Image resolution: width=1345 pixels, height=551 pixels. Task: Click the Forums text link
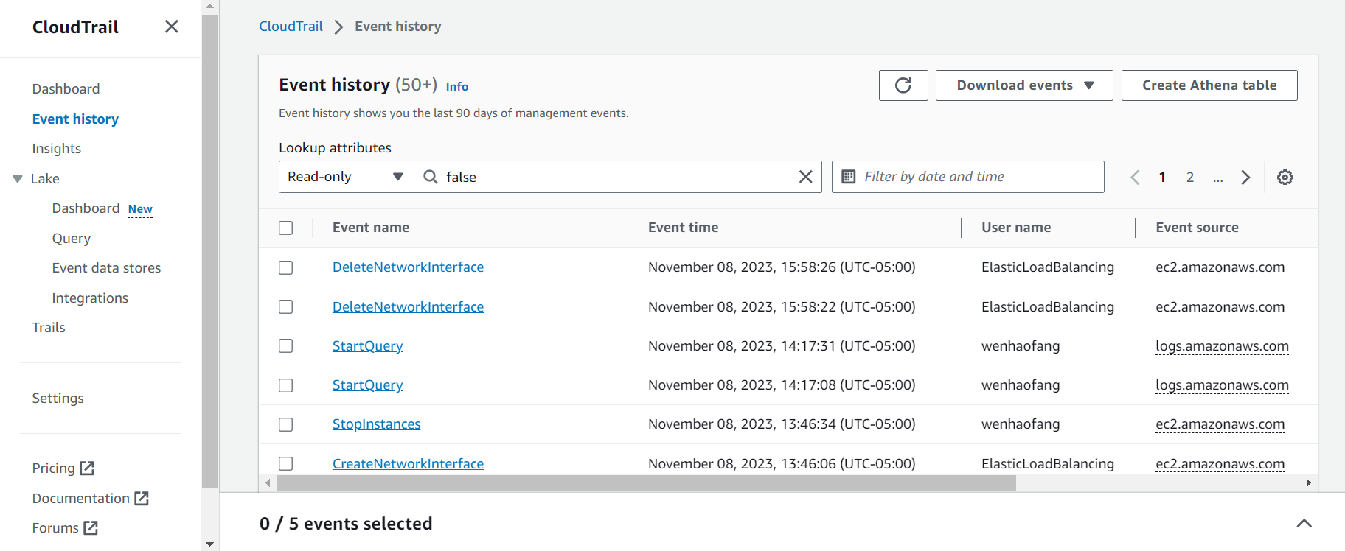pos(55,527)
